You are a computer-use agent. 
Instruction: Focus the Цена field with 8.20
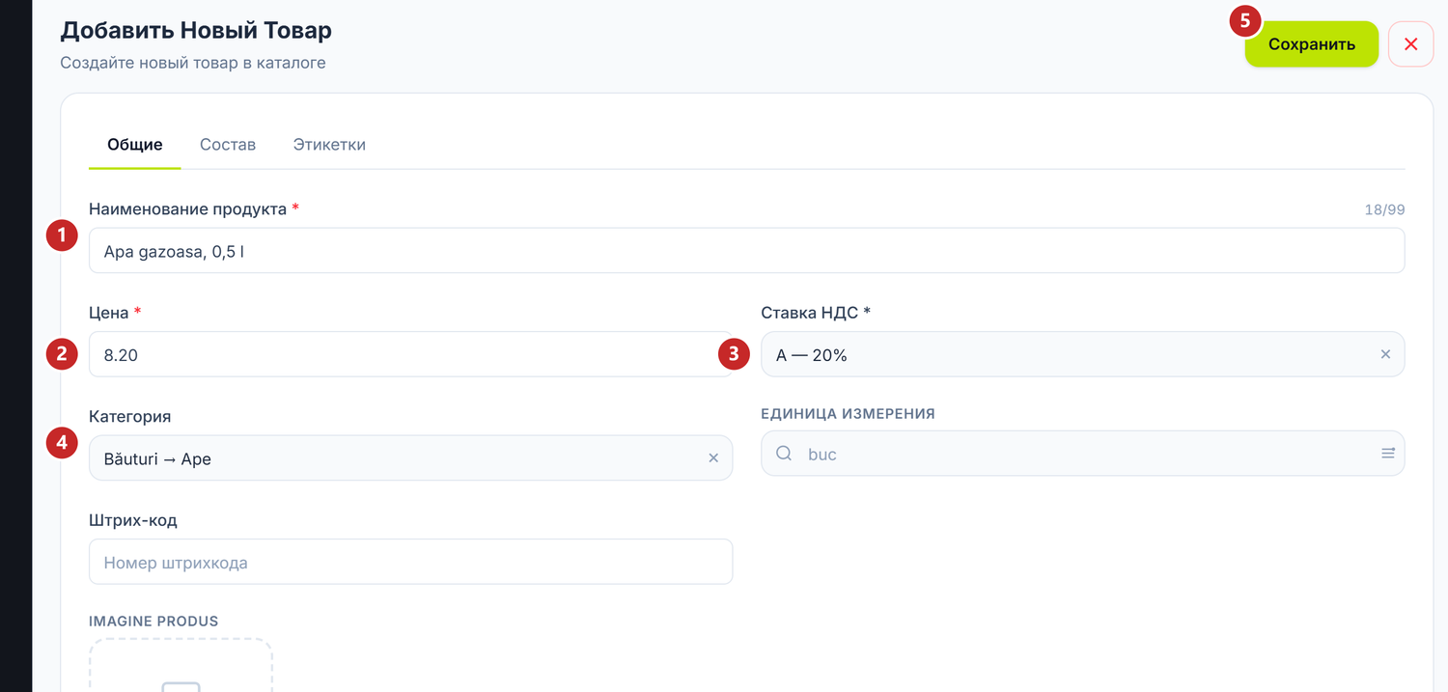click(410, 354)
